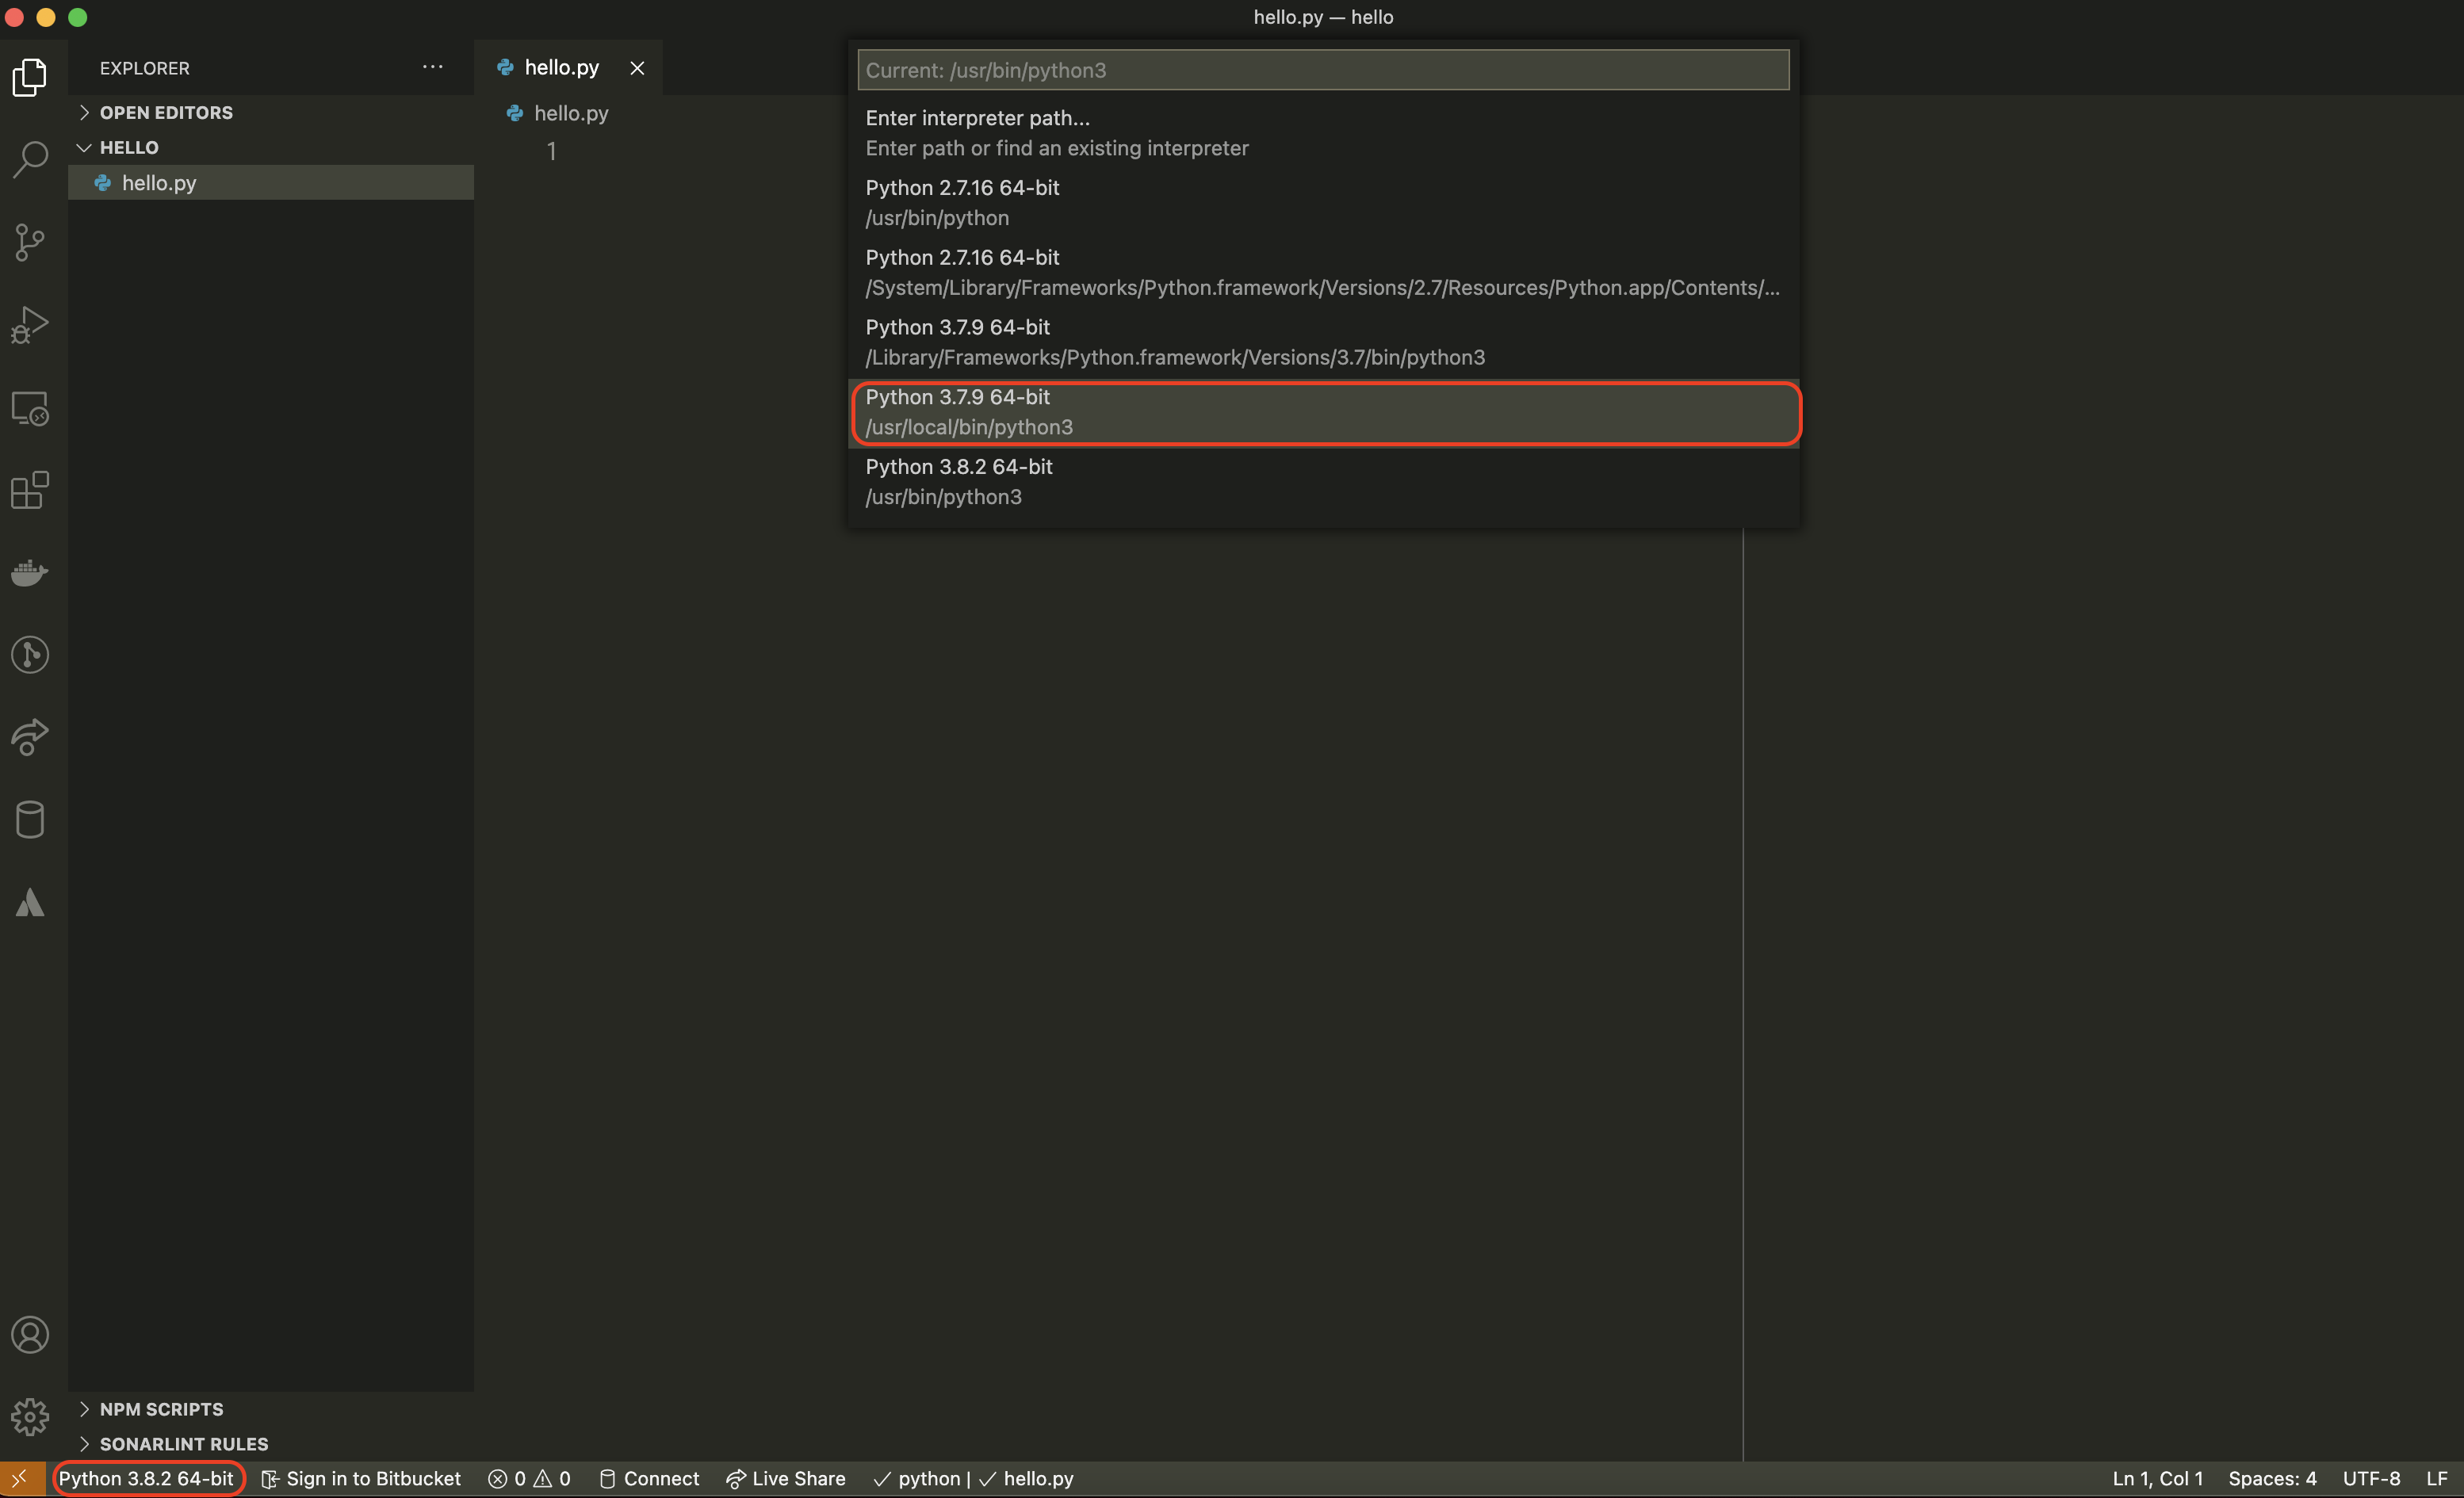Click the Accounts icon in activity bar
The width and height of the screenshot is (2464, 1498).
point(30,1335)
